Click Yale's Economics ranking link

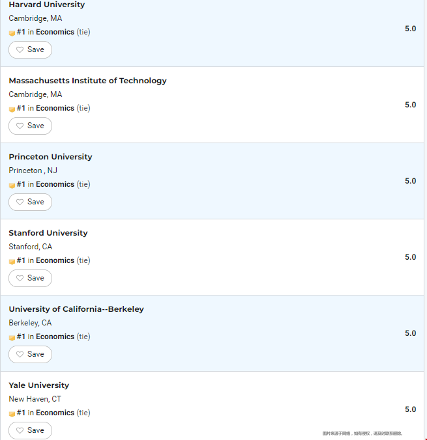coord(55,413)
